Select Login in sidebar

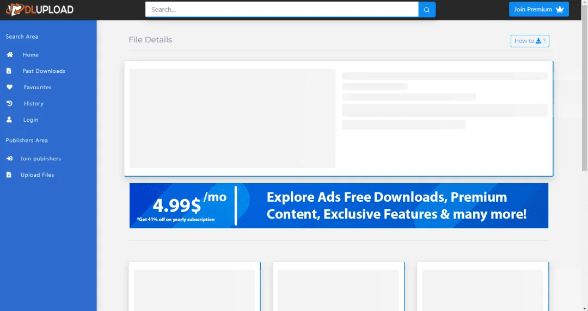click(x=30, y=120)
